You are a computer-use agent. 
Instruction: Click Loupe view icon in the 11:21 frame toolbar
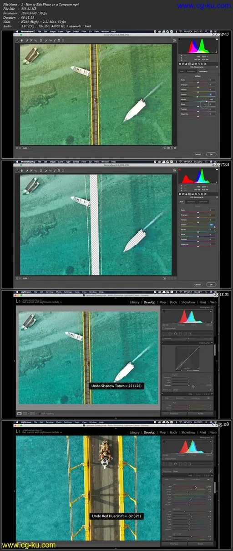coord(20,413)
